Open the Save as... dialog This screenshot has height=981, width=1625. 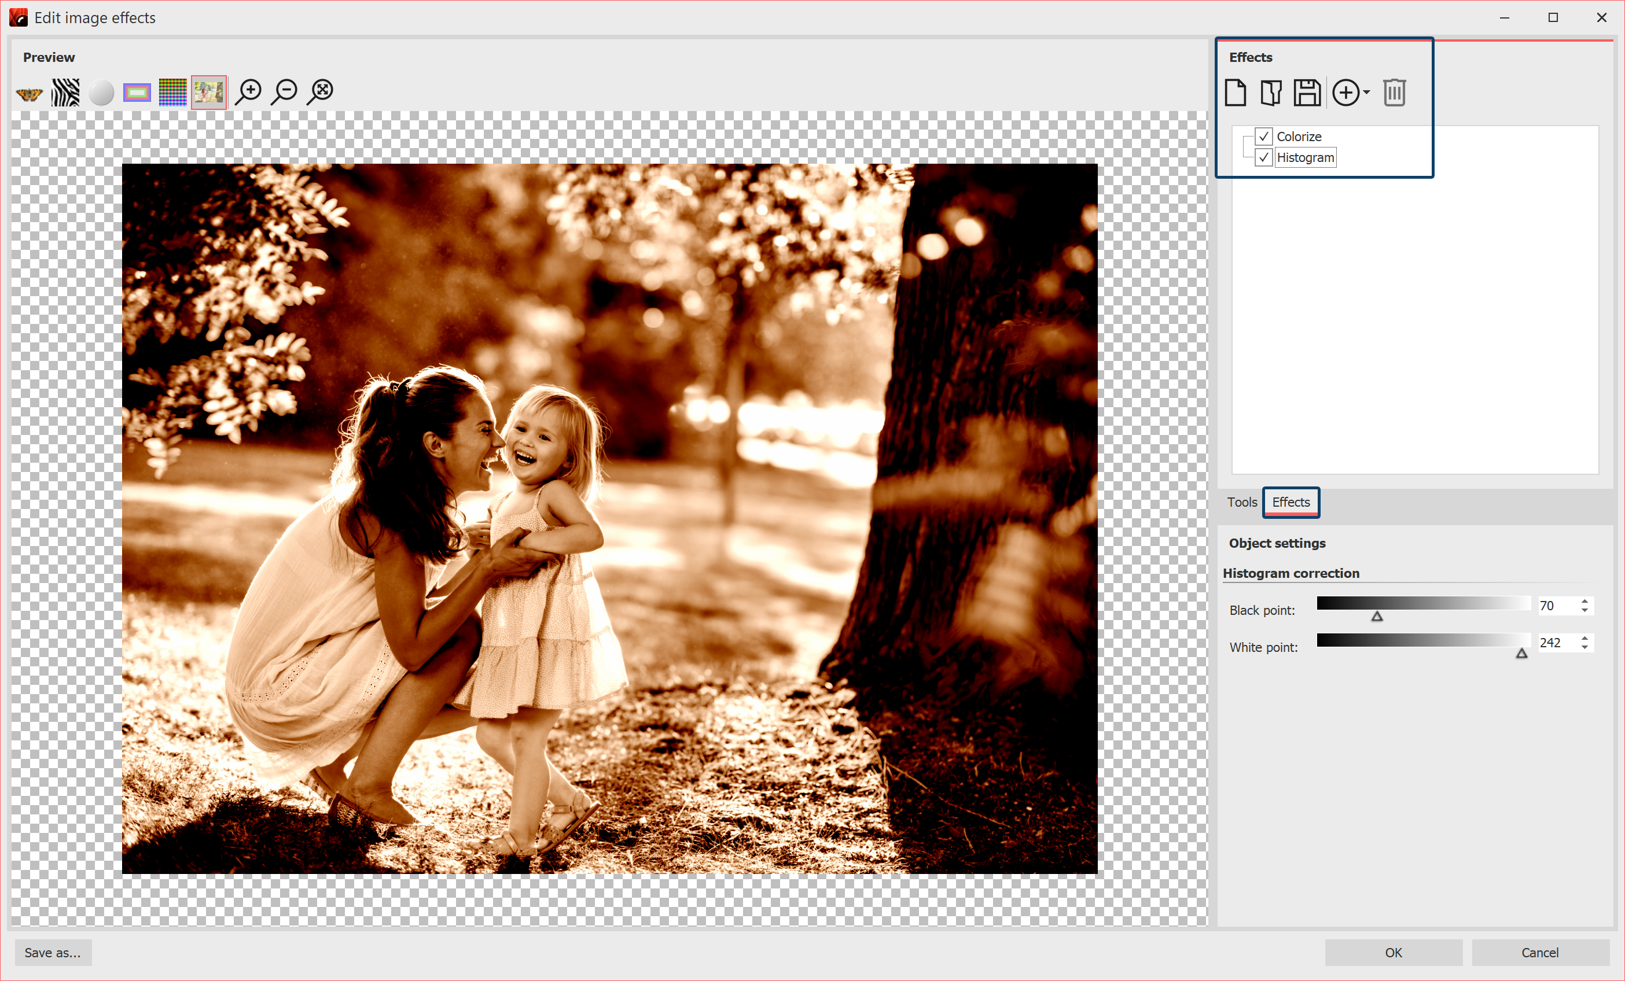tap(53, 953)
